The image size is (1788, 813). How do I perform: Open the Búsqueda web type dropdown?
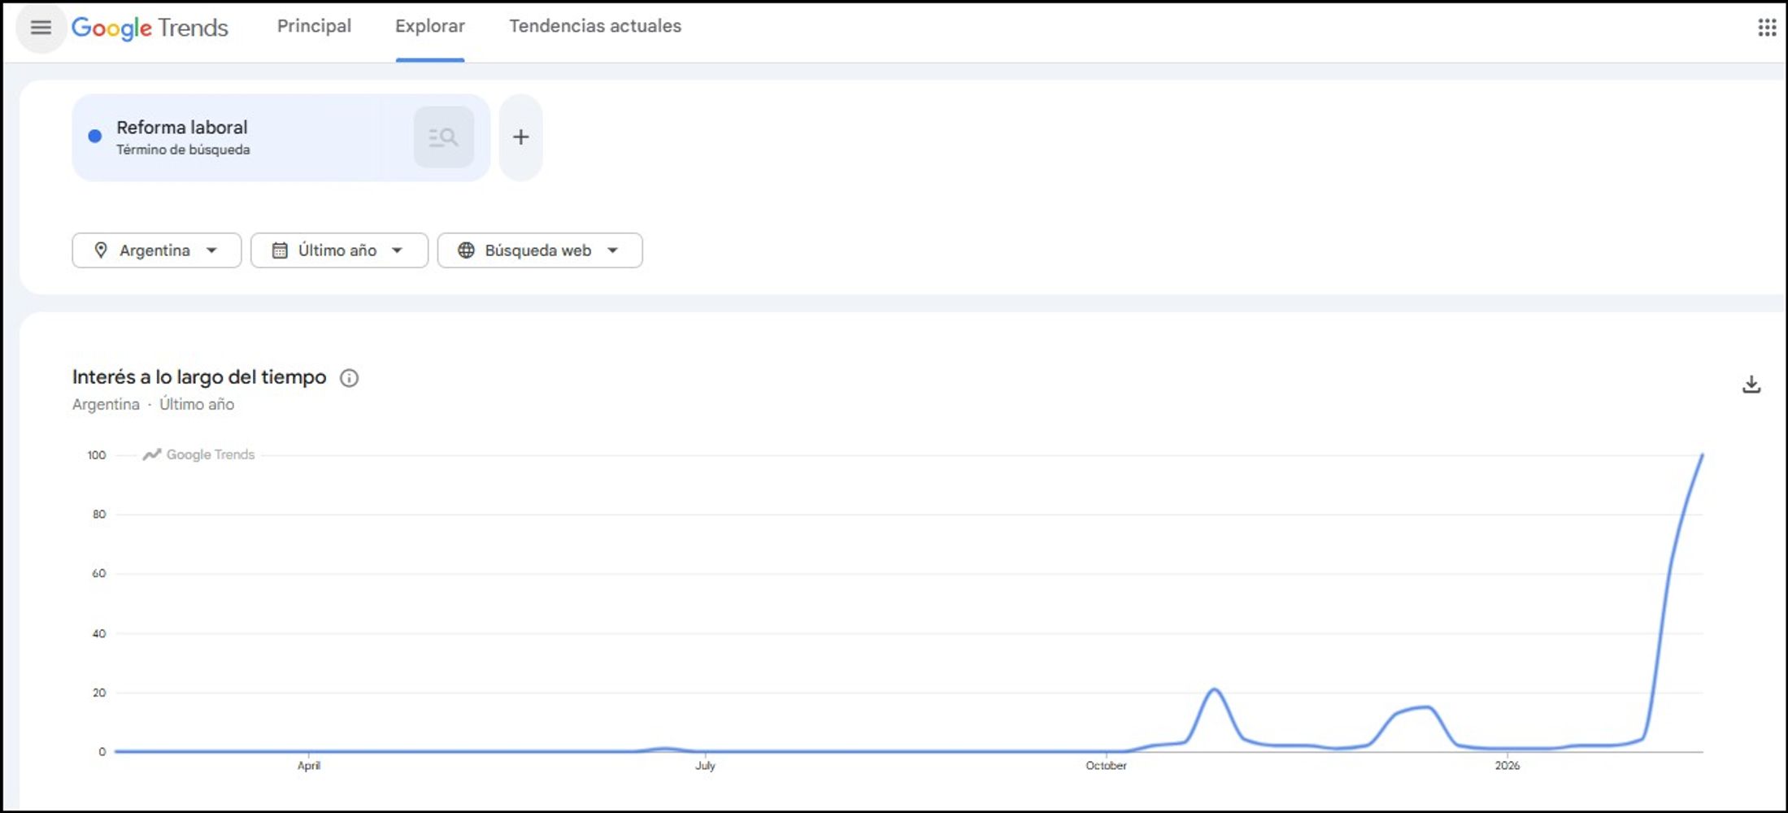[540, 250]
